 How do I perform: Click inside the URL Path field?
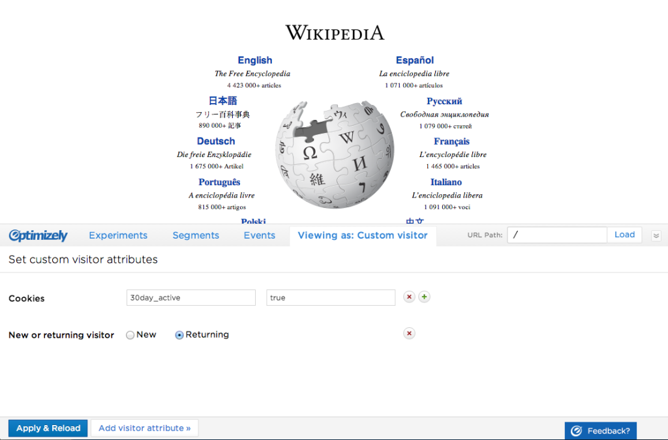pos(556,235)
